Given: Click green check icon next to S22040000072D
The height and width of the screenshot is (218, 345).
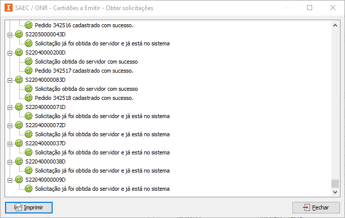Looking at the screenshot, I should [19, 125].
